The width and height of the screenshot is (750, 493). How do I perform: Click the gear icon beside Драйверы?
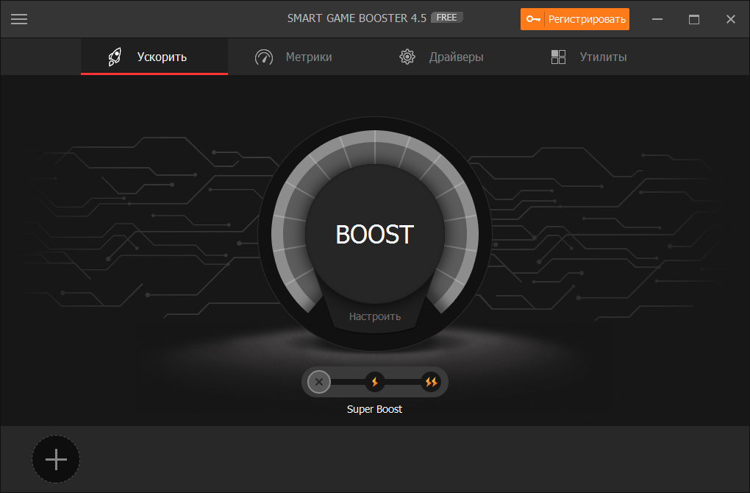coord(407,56)
